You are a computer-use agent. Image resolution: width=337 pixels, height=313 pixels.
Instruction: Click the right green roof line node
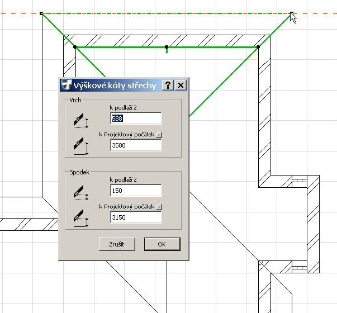258,47
